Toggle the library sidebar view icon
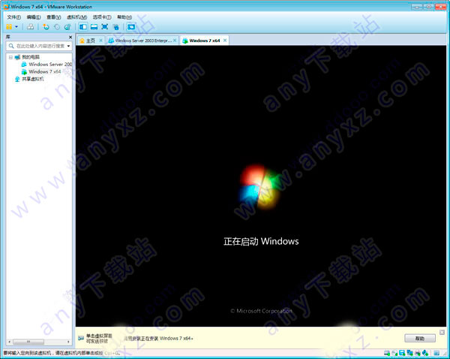450x359 pixels. tap(83, 27)
